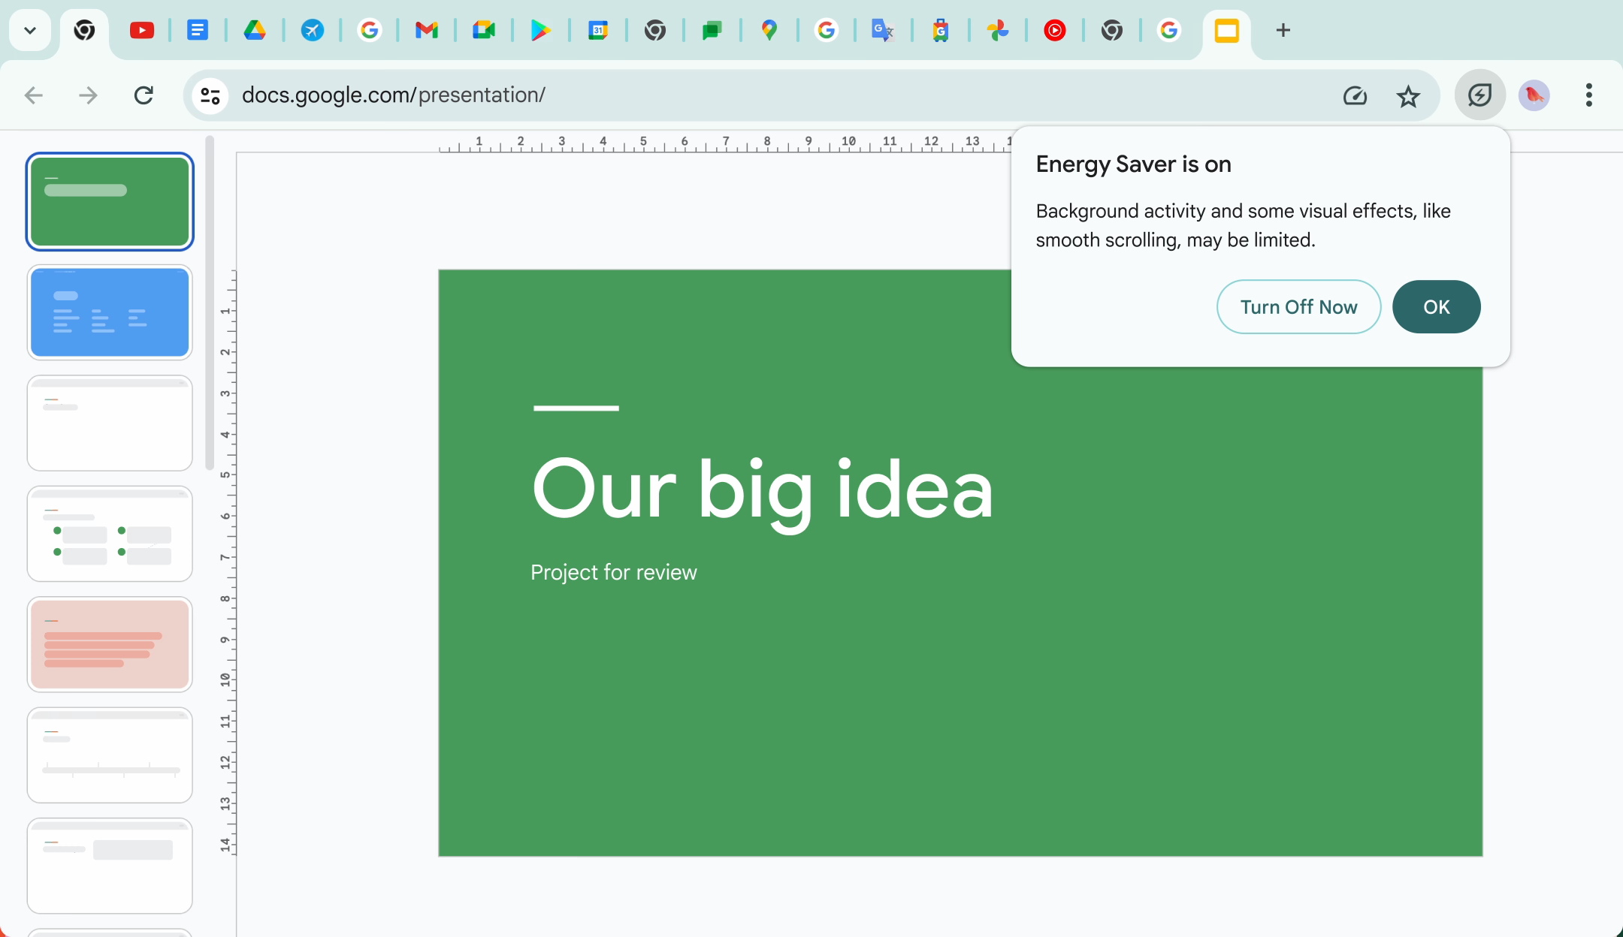Screen dimensions: 1623x937
Task: Click Turn Off Now in the popup
Action: click(1298, 306)
